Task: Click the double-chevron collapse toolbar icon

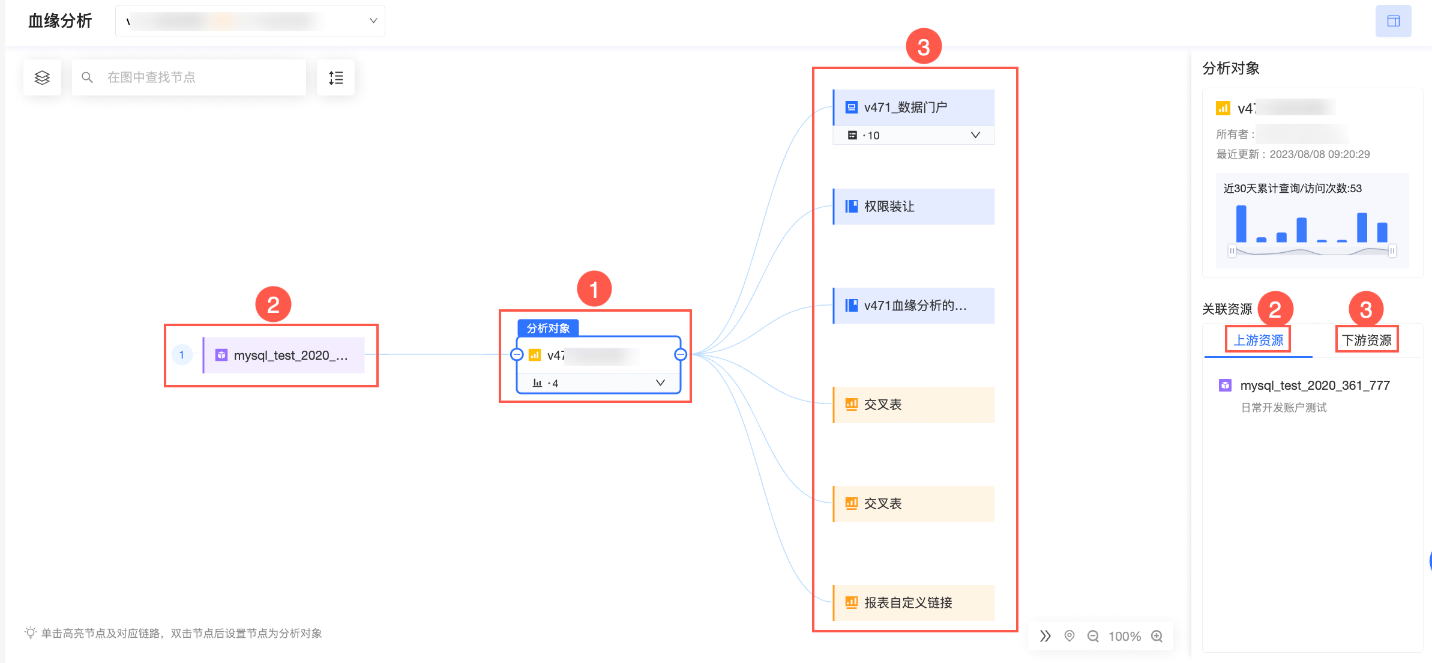Action: coord(1045,636)
